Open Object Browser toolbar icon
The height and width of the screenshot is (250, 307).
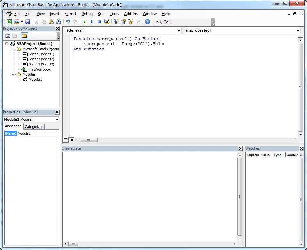click(131, 22)
